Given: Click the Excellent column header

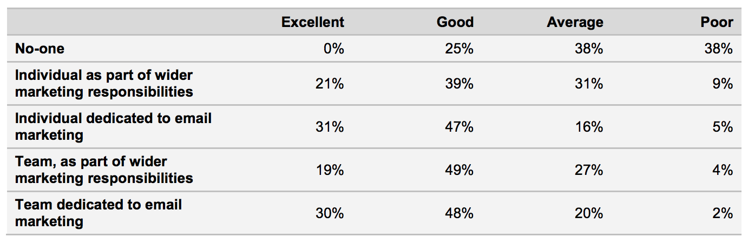Looking at the screenshot, I should [313, 22].
